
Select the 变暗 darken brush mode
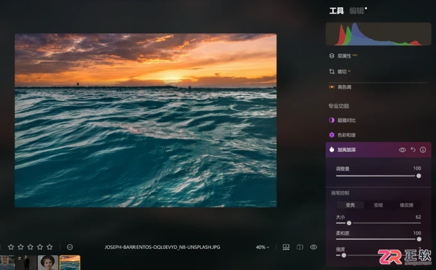click(378, 205)
